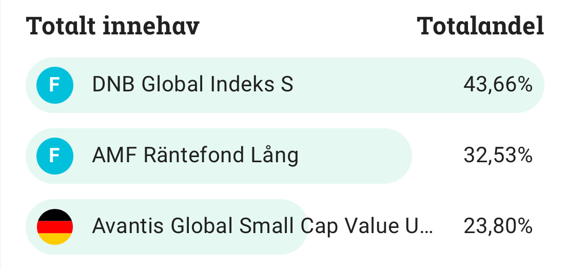The width and height of the screenshot is (567, 269).
Task: Open the DNB Global Indeks S holding
Action: 192,85
